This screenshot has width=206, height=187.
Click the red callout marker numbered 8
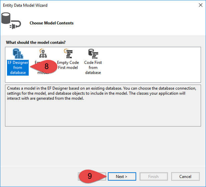(46, 66)
